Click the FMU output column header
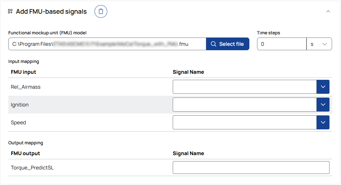 pyautogui.click(x=26, y=153)
